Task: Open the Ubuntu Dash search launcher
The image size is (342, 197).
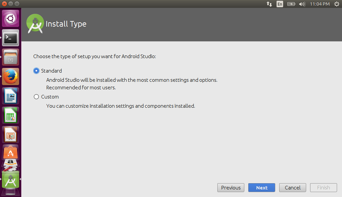Action: (x=11, y=18)
